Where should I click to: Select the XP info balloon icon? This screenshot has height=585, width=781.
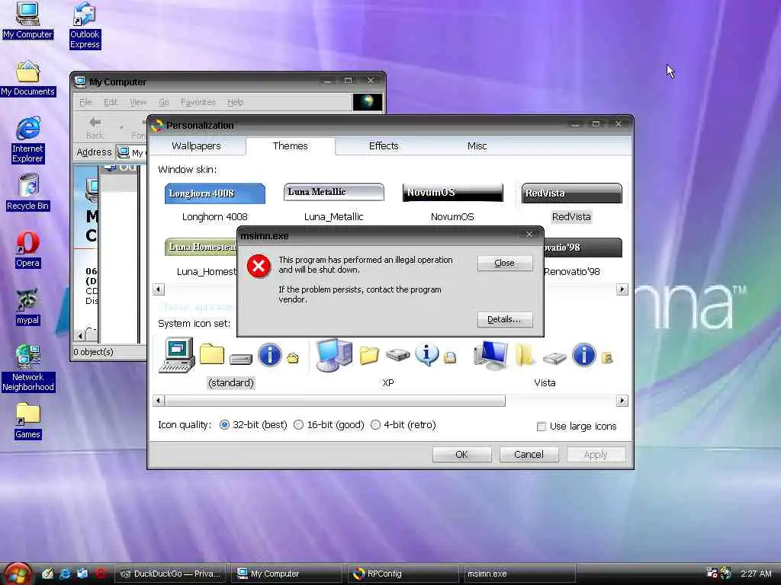(427, 354)
